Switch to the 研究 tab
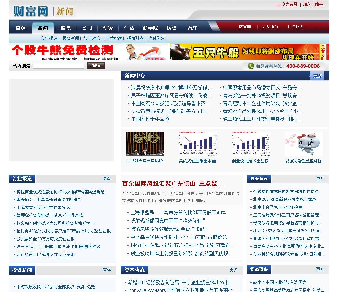This screenshot has height=292, width=337. [108, 28]
